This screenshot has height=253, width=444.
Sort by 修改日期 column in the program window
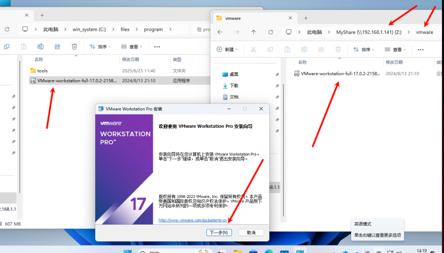[131, 59]
